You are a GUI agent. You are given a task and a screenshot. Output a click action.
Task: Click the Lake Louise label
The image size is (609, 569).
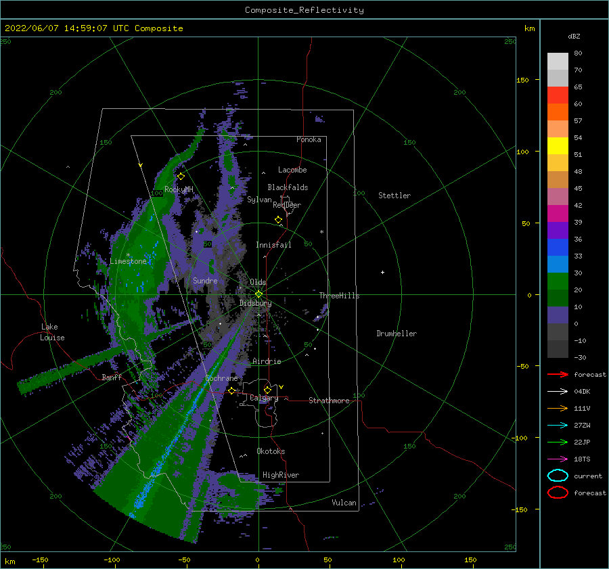point(52,332)
